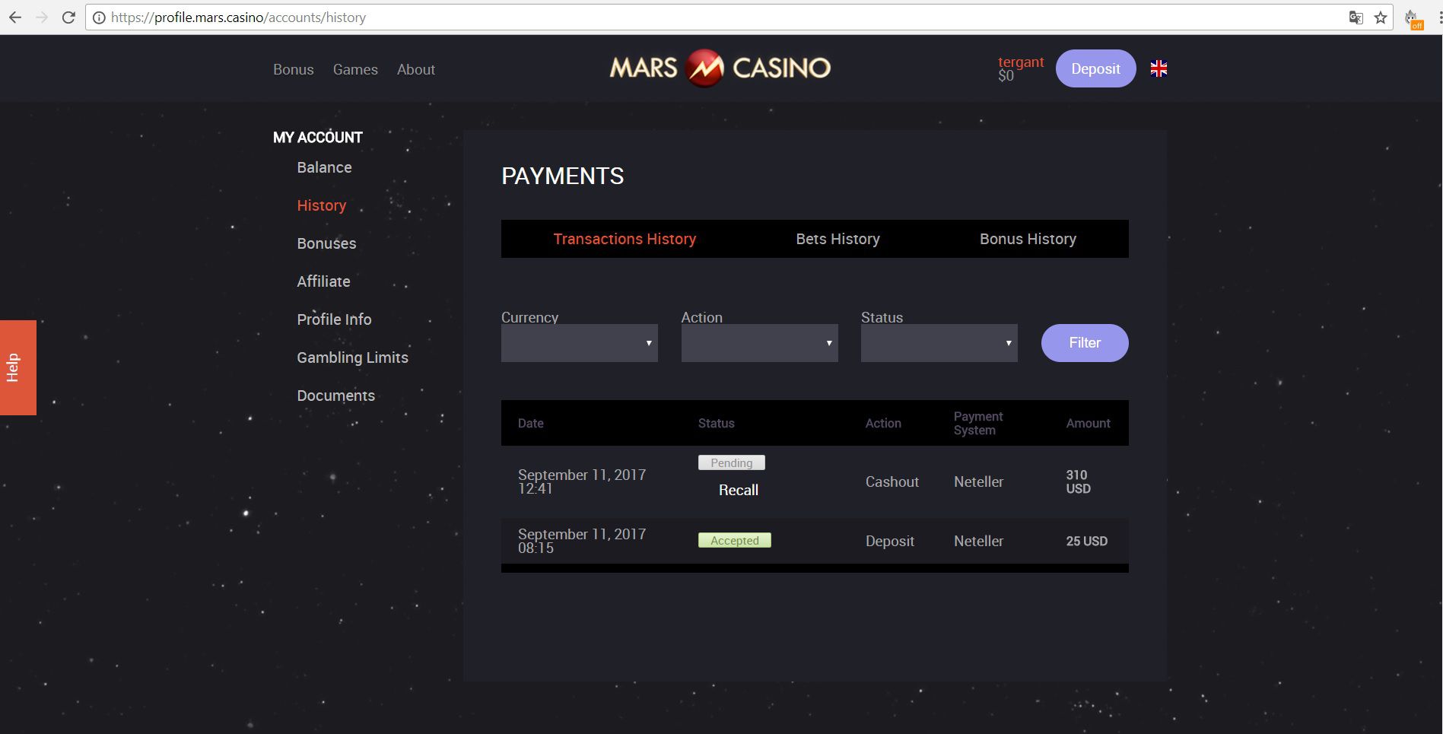Click the Deposit action cell in table

[x=890, y=541]
